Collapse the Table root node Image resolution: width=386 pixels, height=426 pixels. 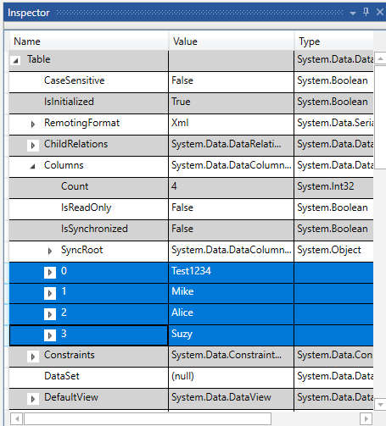15,60
